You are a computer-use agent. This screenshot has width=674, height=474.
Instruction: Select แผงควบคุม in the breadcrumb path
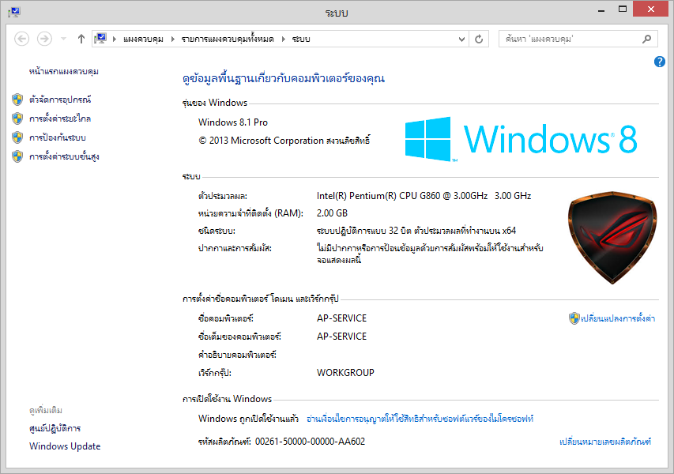coord(143,39)
